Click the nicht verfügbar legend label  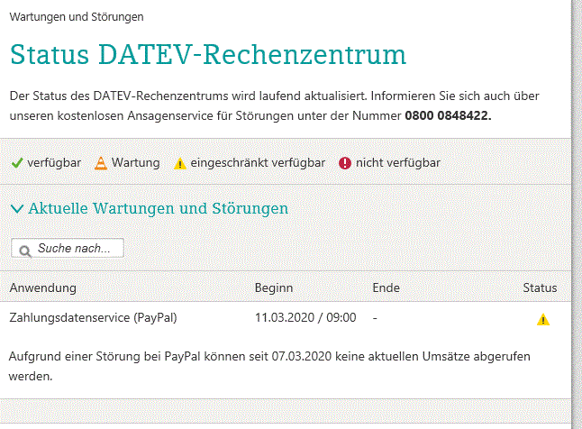click(398, 163)
